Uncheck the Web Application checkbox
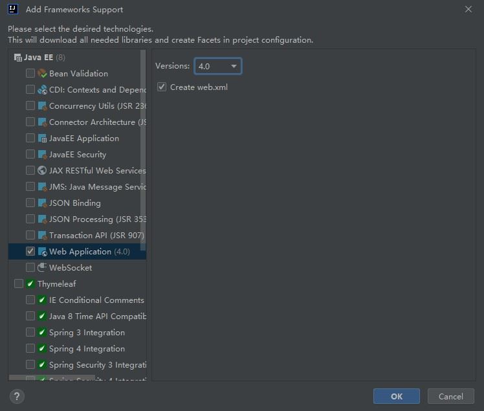This screenshot has width=484, height=411. [x=30, y=251]
